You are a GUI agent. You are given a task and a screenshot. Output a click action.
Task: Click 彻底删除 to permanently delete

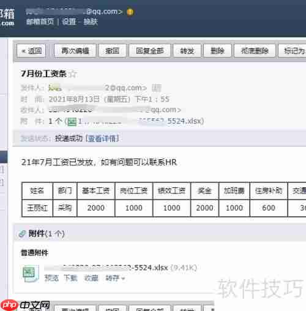click(x=255, y=51)
